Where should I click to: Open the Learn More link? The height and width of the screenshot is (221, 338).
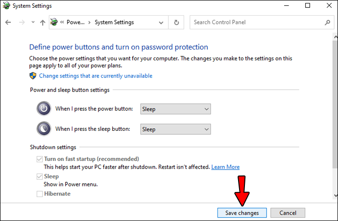pos(225,167)
